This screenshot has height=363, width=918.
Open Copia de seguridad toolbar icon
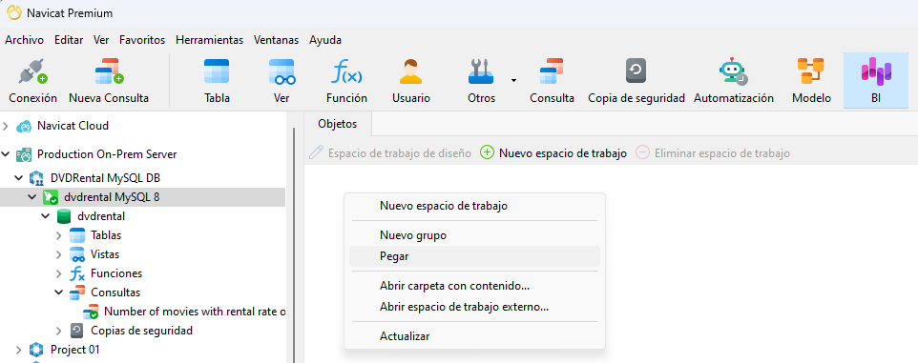tap(636, 71)
